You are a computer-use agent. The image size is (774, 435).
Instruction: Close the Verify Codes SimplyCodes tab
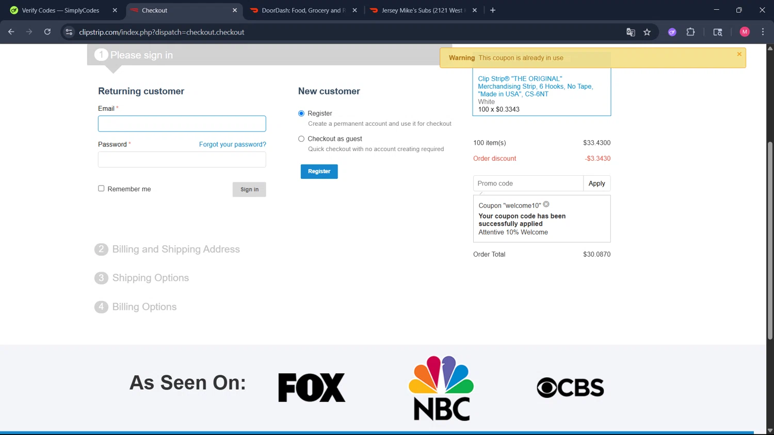tap(115, 10)
